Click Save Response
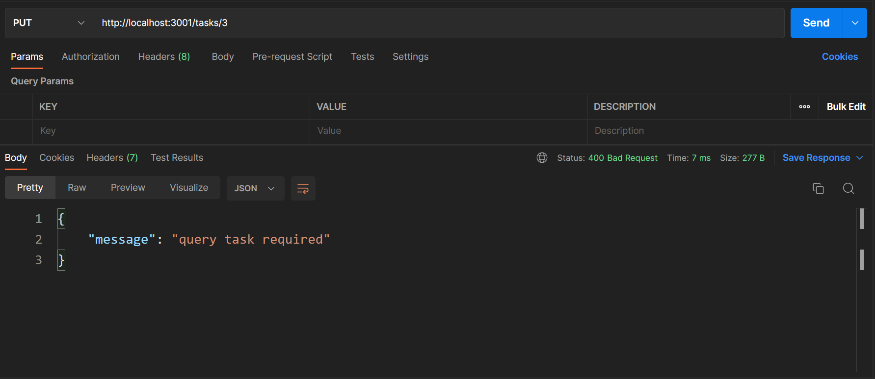 point(816,158)
